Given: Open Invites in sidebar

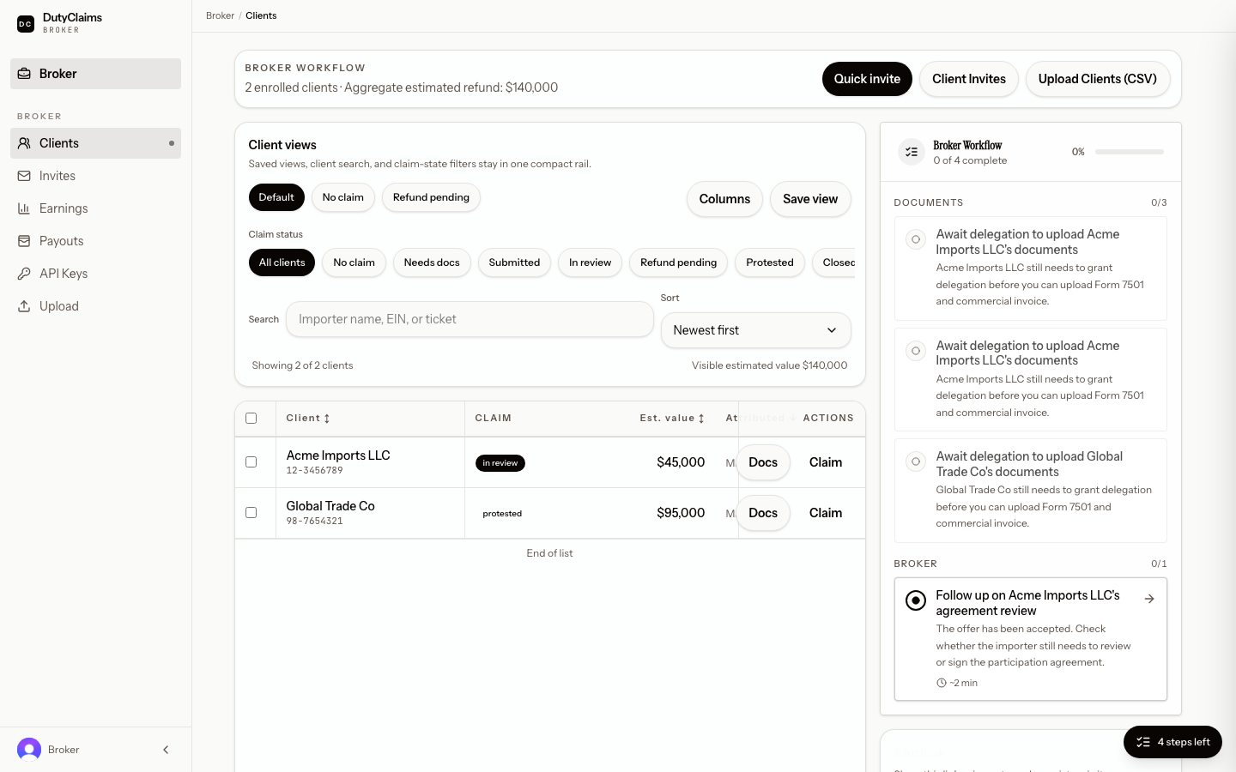Looking at the screenshot, I should 95,176.
